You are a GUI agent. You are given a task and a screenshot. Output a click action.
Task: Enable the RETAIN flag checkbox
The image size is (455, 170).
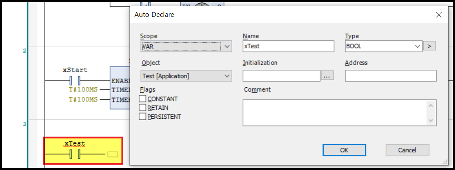(142, 108)
